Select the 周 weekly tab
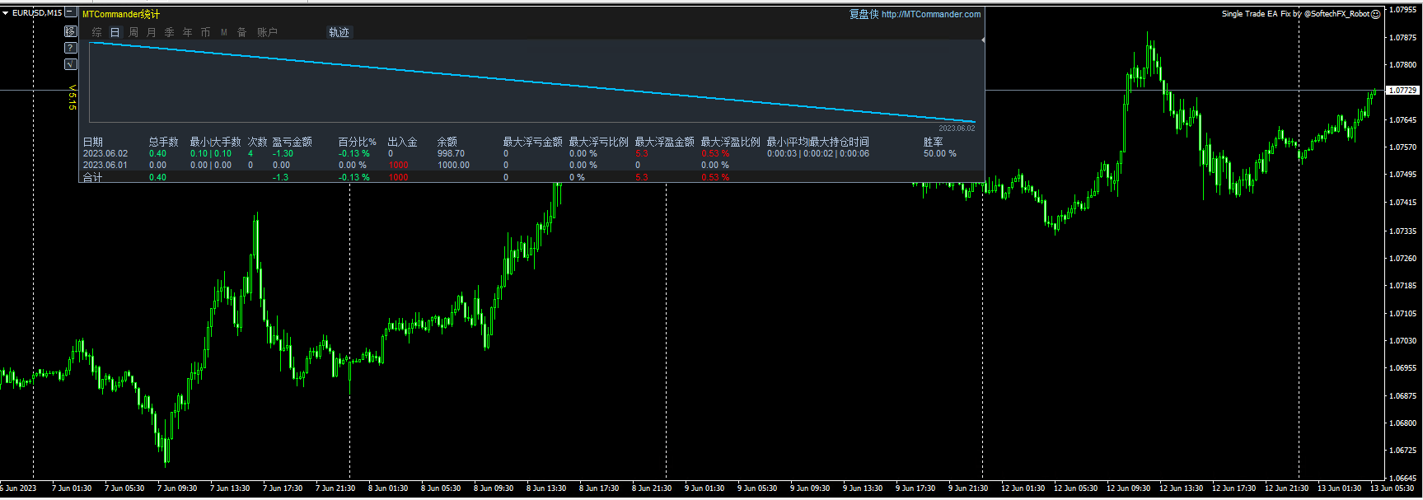The height and width of the screenshot is (500, 1423). pos(133,32)
